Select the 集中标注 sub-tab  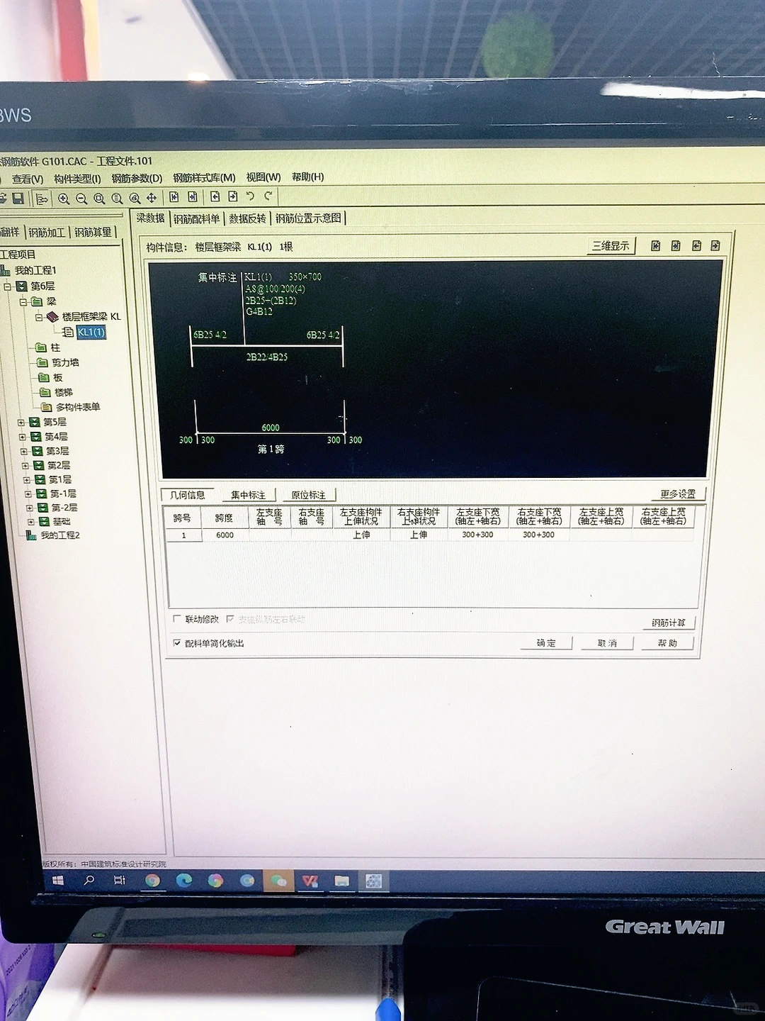click(x=248, y=495)
